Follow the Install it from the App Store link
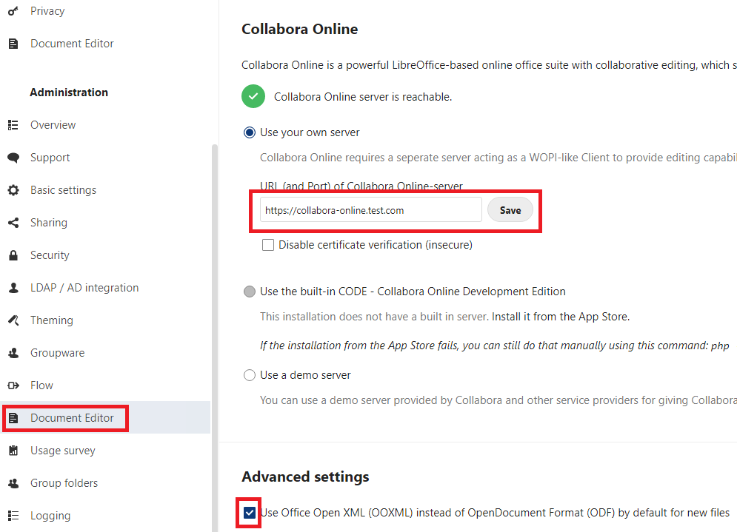This screenshot has width=737, height=532. 560,317
